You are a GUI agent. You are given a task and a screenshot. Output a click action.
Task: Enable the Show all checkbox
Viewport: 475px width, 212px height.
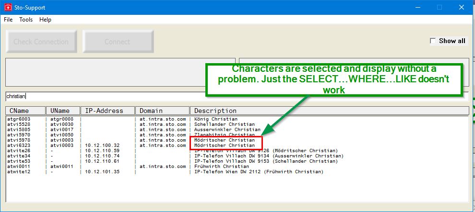tap(433, 41)
